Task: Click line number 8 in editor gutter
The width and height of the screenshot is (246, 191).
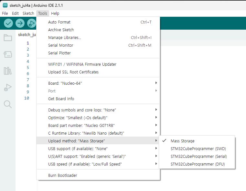Action: (x=28, y=86)
